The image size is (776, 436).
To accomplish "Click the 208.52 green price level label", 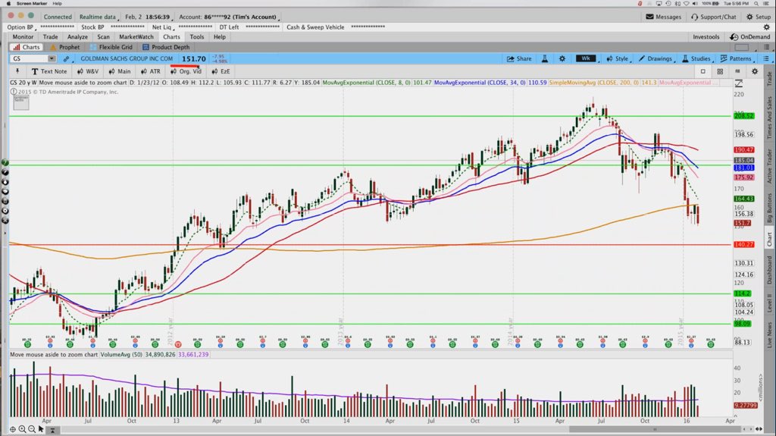I will pos(744,116).
